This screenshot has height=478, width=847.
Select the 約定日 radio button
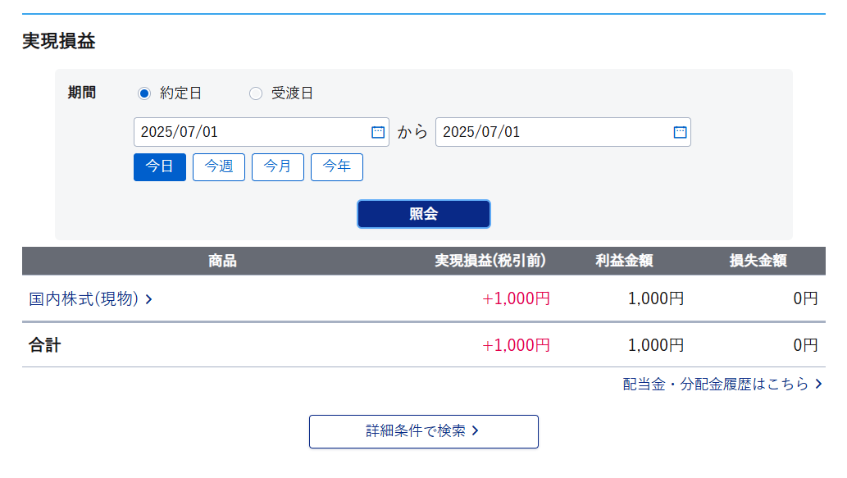tap(143, 93)
